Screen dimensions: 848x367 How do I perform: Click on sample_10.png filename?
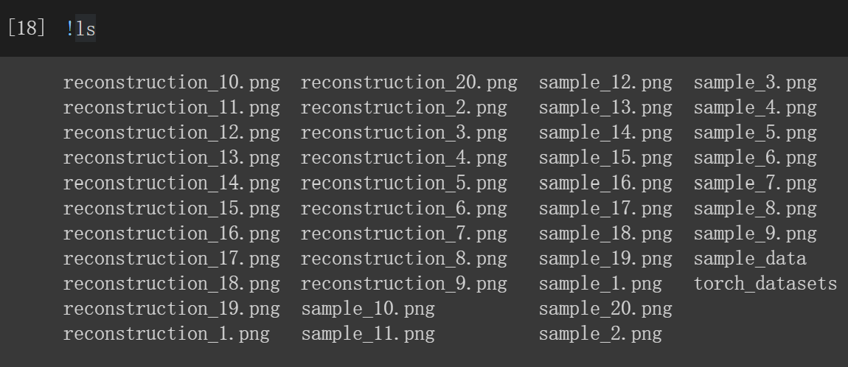pos(368,310)
